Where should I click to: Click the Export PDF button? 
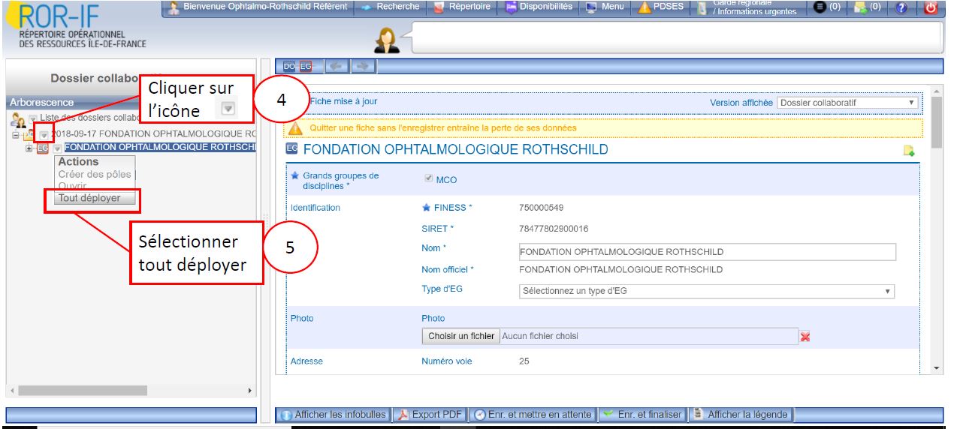(430, 414)
